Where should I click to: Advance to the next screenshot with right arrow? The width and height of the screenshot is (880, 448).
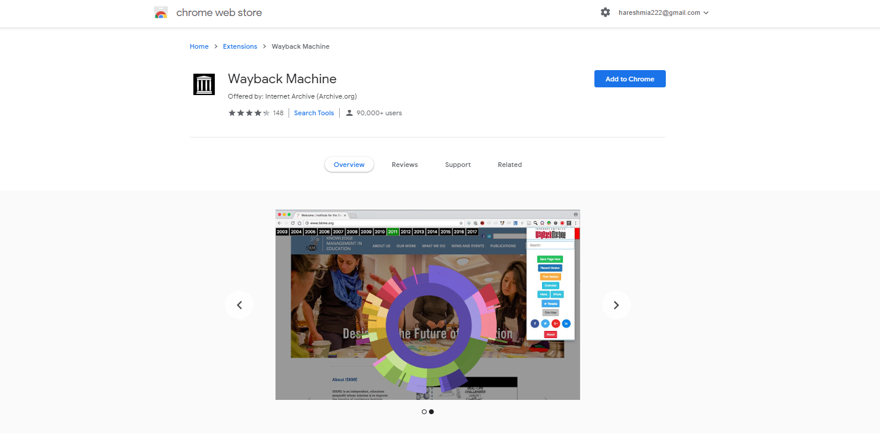616,305
